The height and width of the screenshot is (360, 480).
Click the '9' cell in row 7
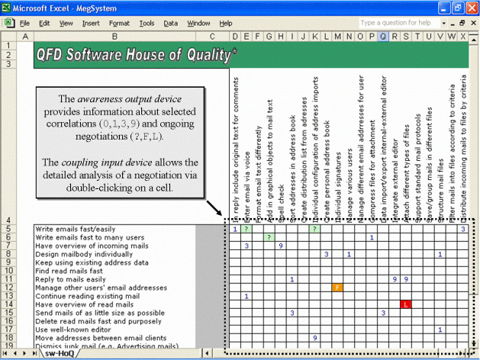[281, 246]
